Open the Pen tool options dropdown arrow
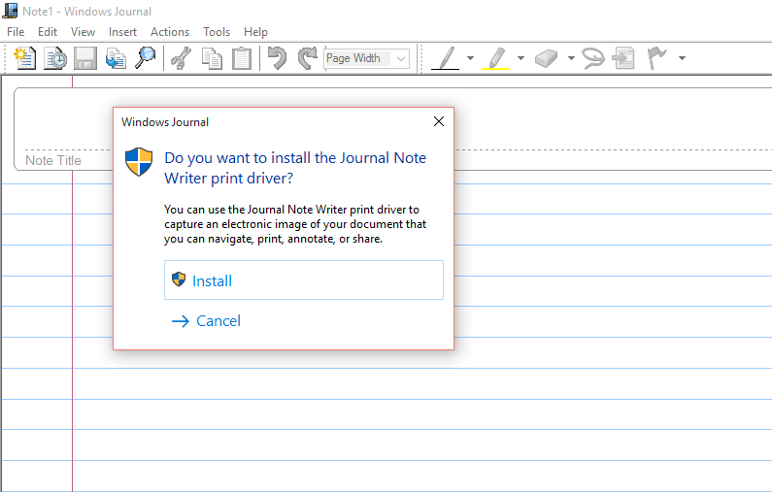This screenshot has height=492, width=772. (470, 58)
